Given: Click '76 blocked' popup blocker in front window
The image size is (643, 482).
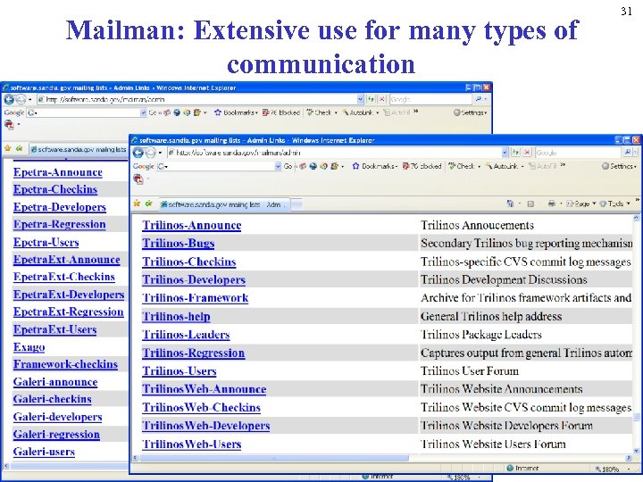Looking at the screenshot, I should [422, 166].
